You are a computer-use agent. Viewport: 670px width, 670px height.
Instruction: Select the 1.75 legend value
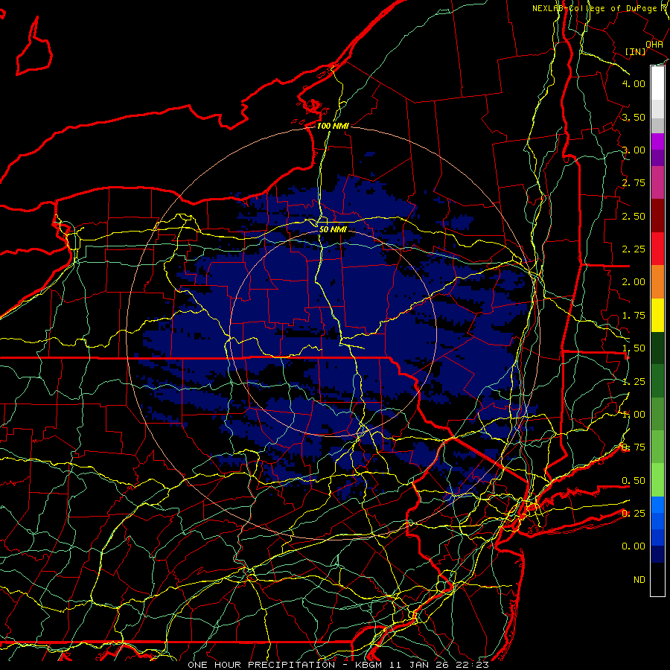(x=634, y=316)
